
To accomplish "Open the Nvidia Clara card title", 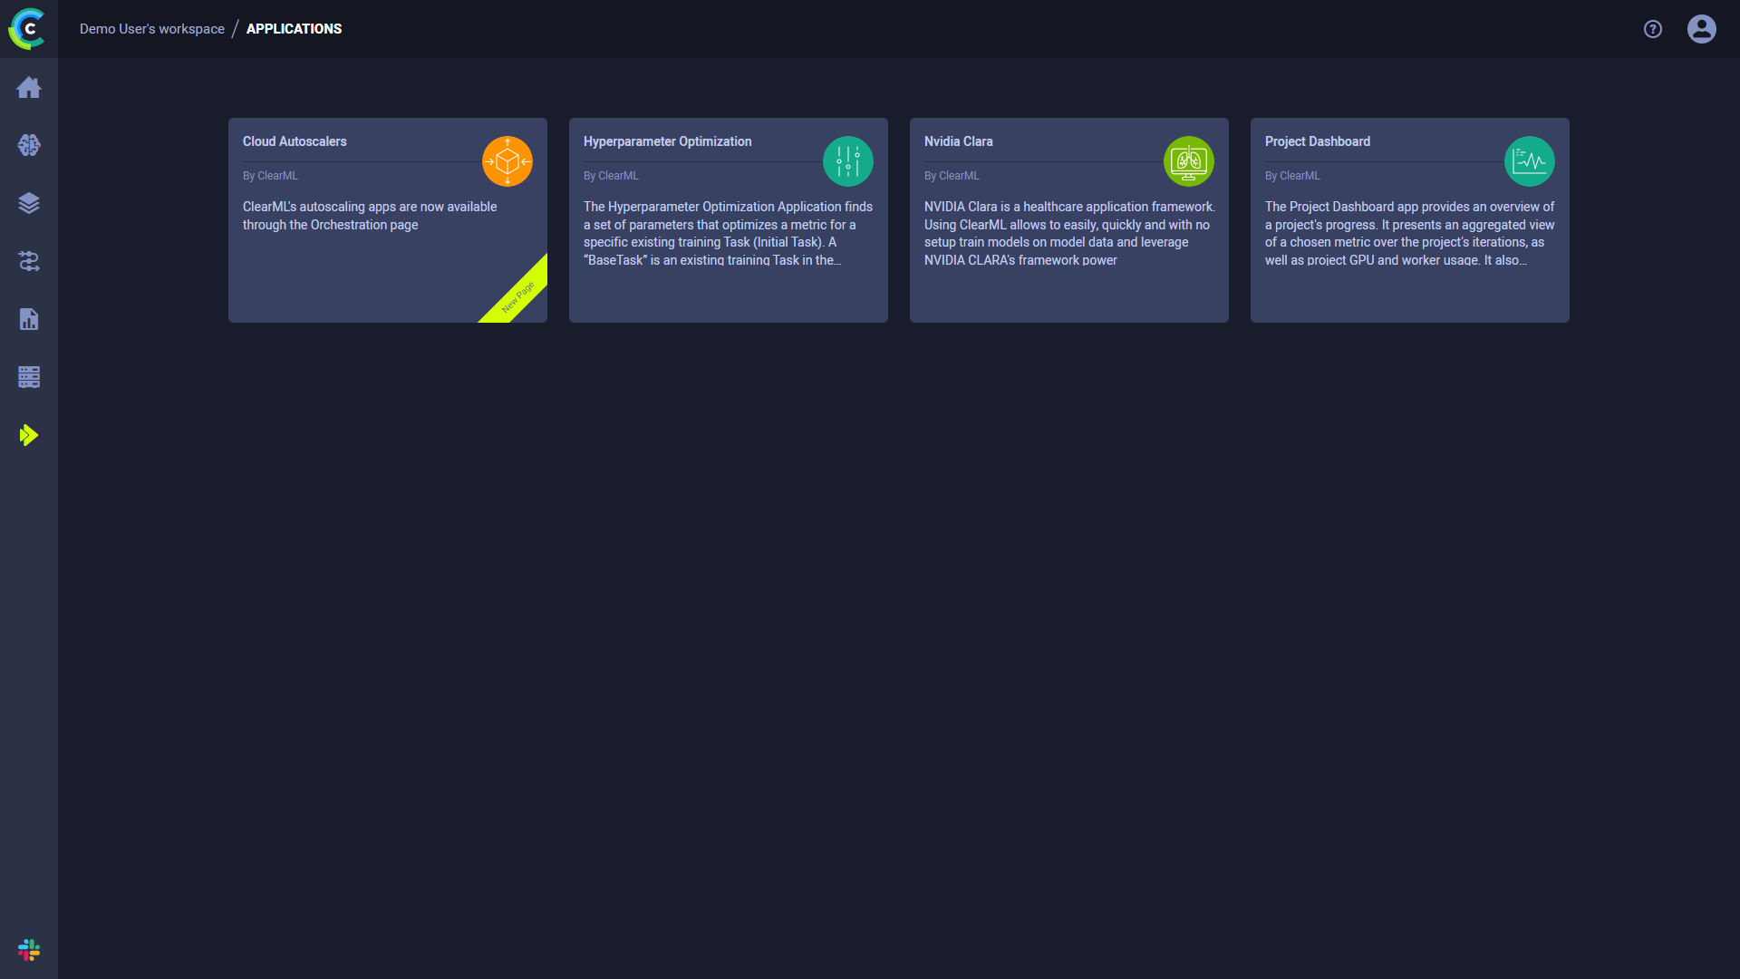I will tap(959, 141).
